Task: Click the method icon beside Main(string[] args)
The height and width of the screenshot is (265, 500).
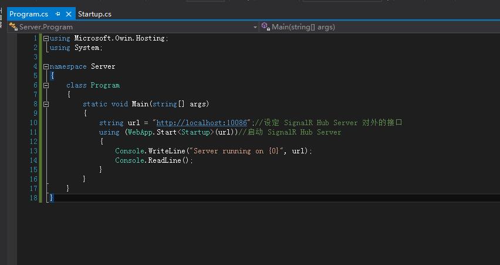Action: [x=265, y=27]
